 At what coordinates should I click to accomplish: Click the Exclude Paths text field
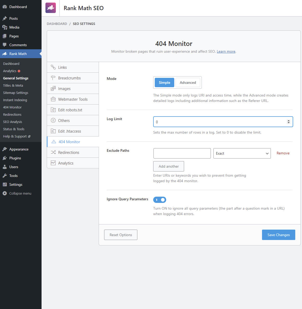(x=182, y=153)
